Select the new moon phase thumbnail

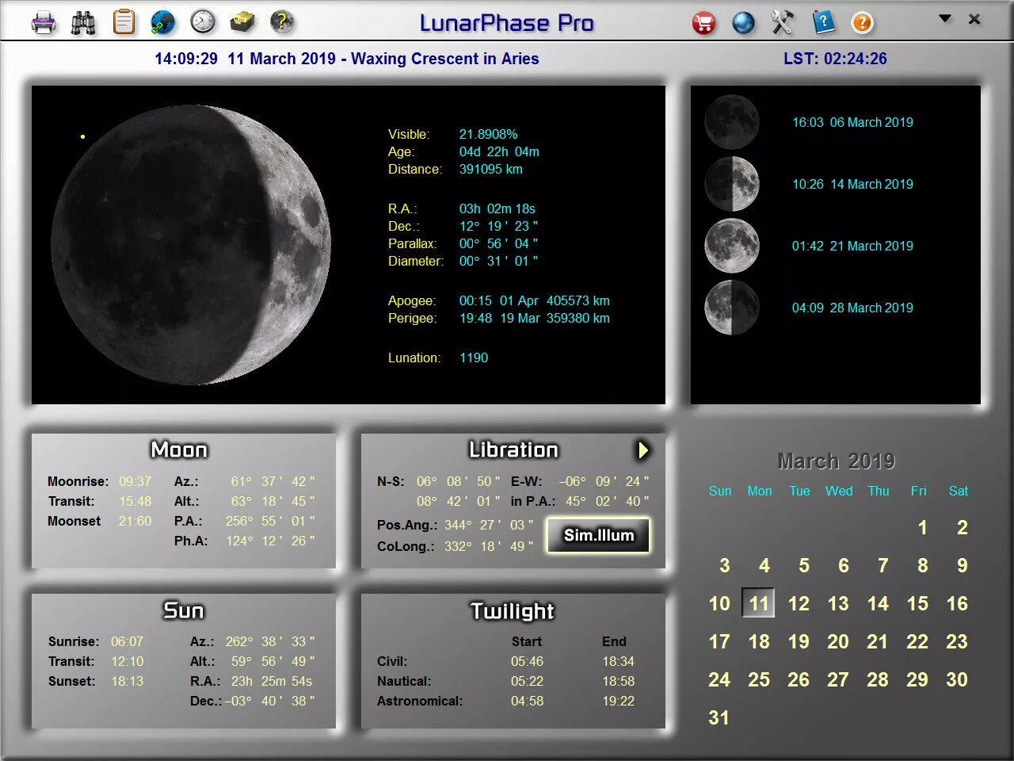[732, 122]
